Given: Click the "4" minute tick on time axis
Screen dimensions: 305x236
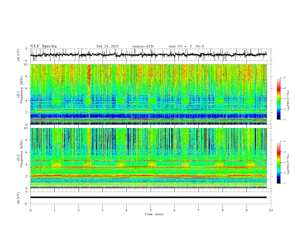Looking at the screenshot, I should pyautogui.click(x=126, y=210).
